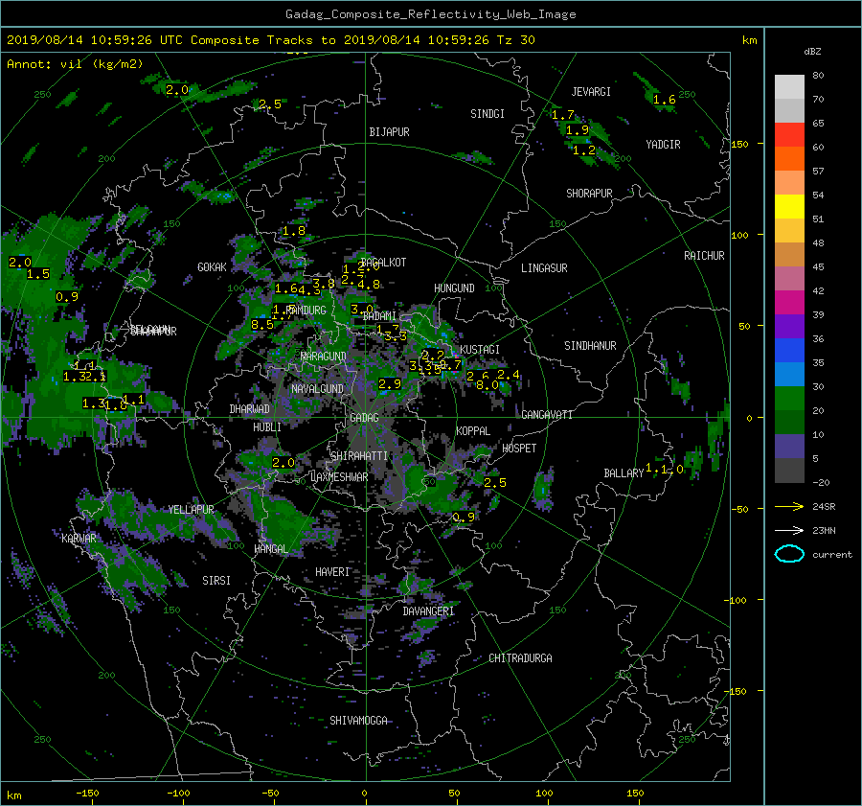Click the KOPPAL city label

473,431
